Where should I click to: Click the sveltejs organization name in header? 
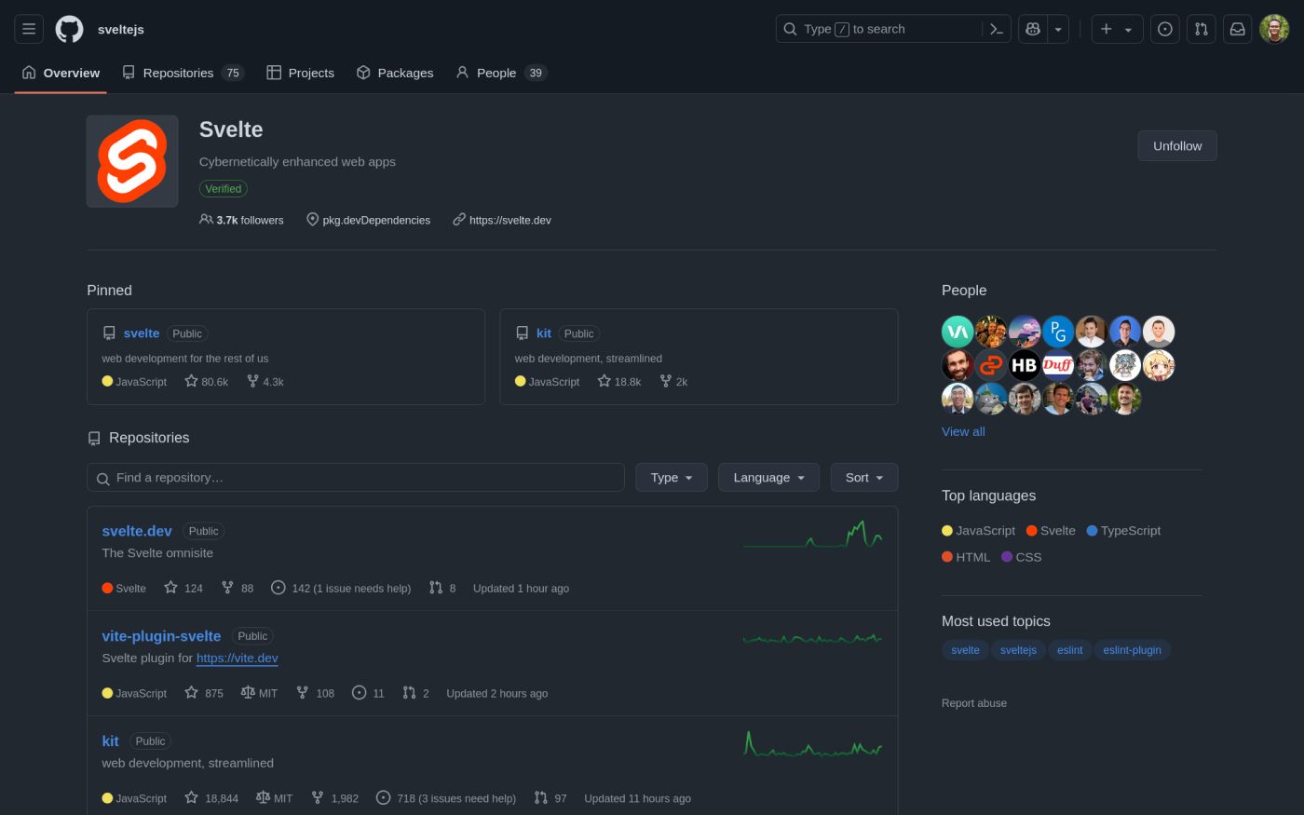[x=121, y=29]
